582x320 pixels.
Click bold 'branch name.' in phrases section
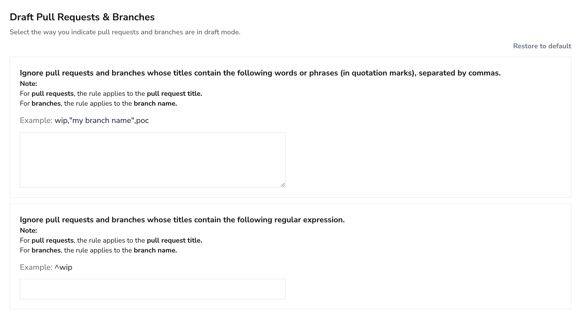coord(155,103)
